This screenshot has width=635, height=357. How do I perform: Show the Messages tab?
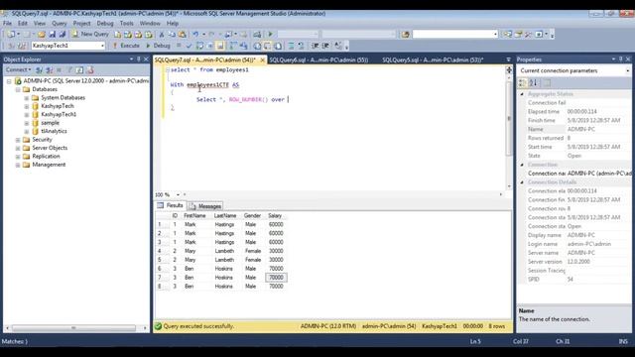tap(205, 206)
